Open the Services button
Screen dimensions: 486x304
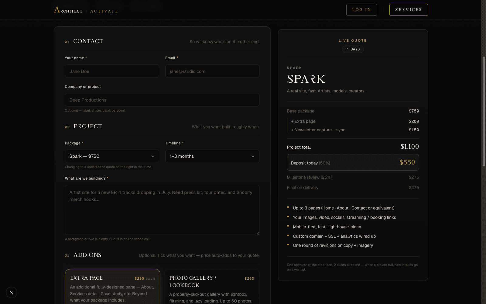coord(409,10)
